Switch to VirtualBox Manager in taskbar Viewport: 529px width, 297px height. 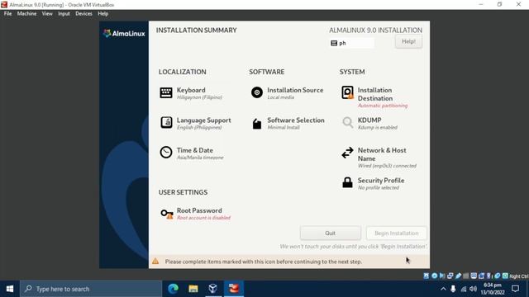[x=213, y=289]
